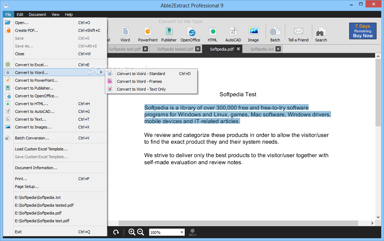Click the PowerPoint icon in File menu
The height and width of the screenshot is (241, 384).
8,80
